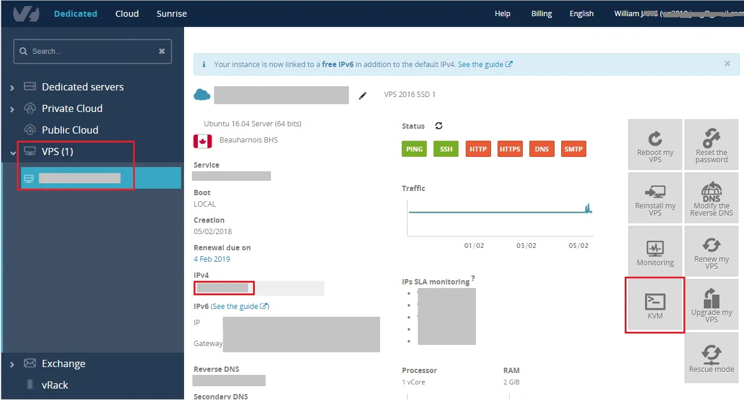Click the blue cloud icon beside the VPS name

point(202,95)
